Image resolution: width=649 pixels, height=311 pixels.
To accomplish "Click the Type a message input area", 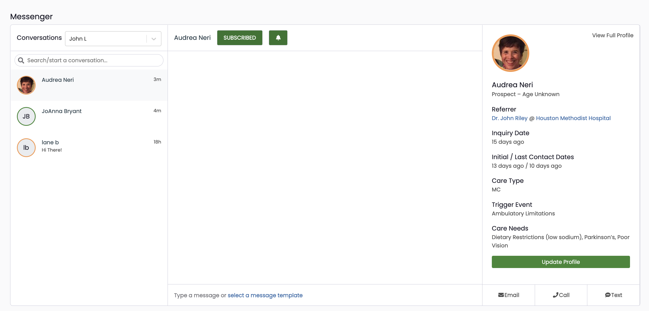I will (325, 295).
